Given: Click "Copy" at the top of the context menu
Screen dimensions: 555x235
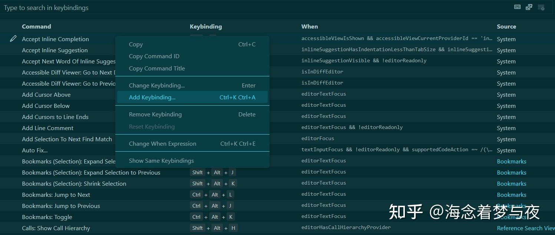Looking at the screenshot, I should coord(136,44).
